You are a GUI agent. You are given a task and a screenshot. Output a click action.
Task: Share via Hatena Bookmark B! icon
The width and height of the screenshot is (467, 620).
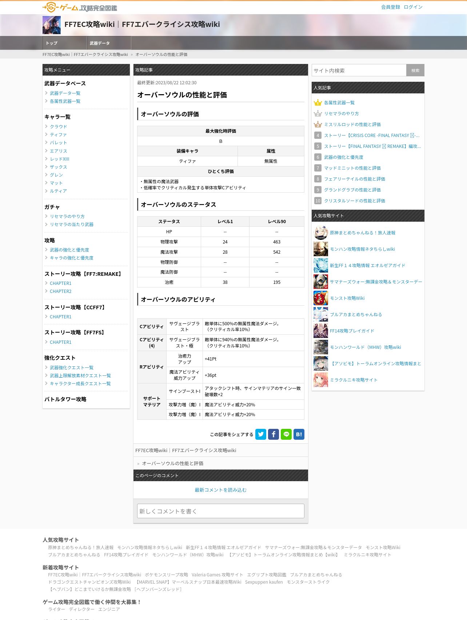coord(299,434)
